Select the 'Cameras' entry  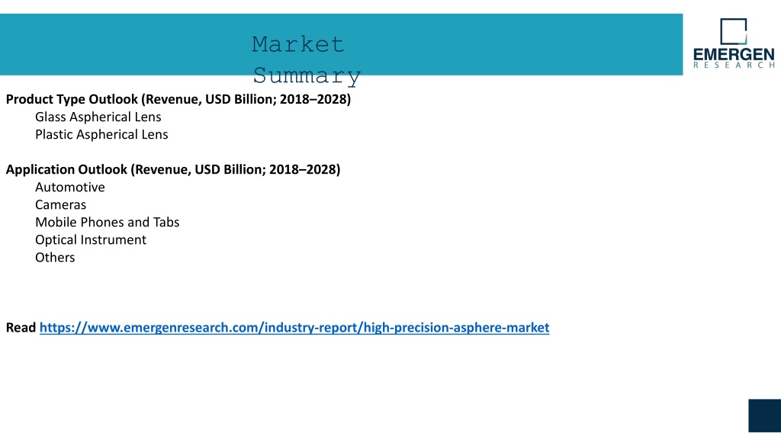61,204
